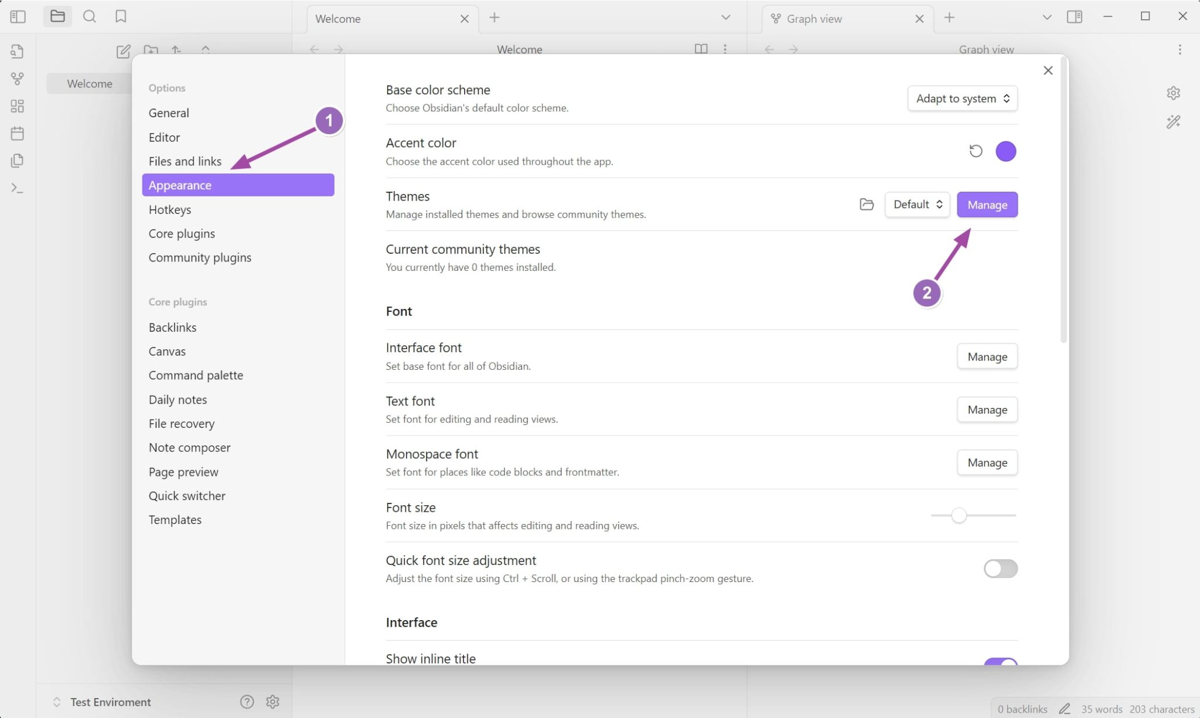Open Search from the top sidebar icons
This screenshot has height=718, width=1200.
point(90,16)
